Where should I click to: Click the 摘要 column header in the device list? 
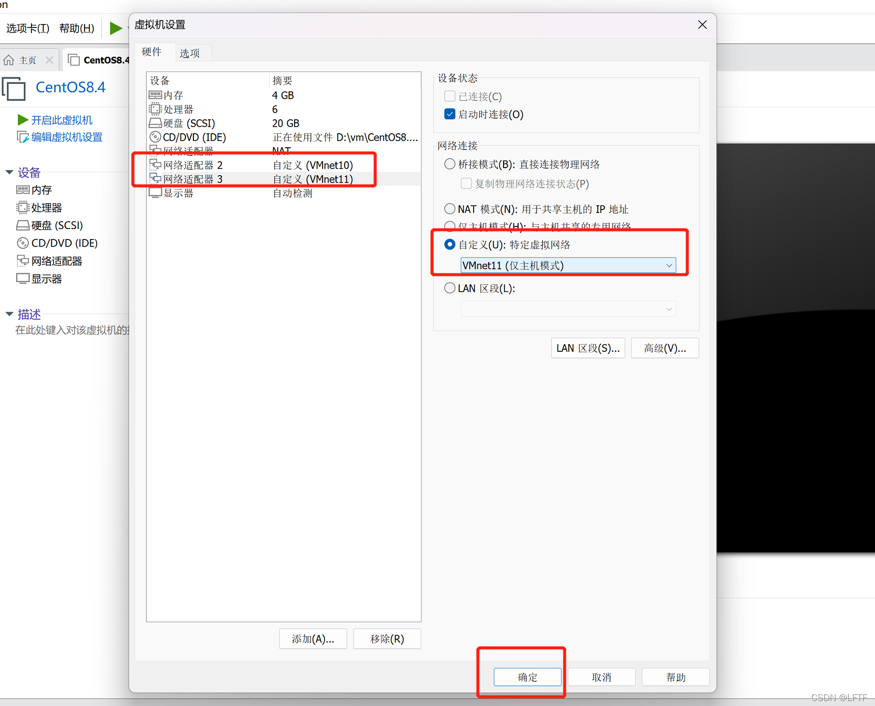tap(345, 80)
